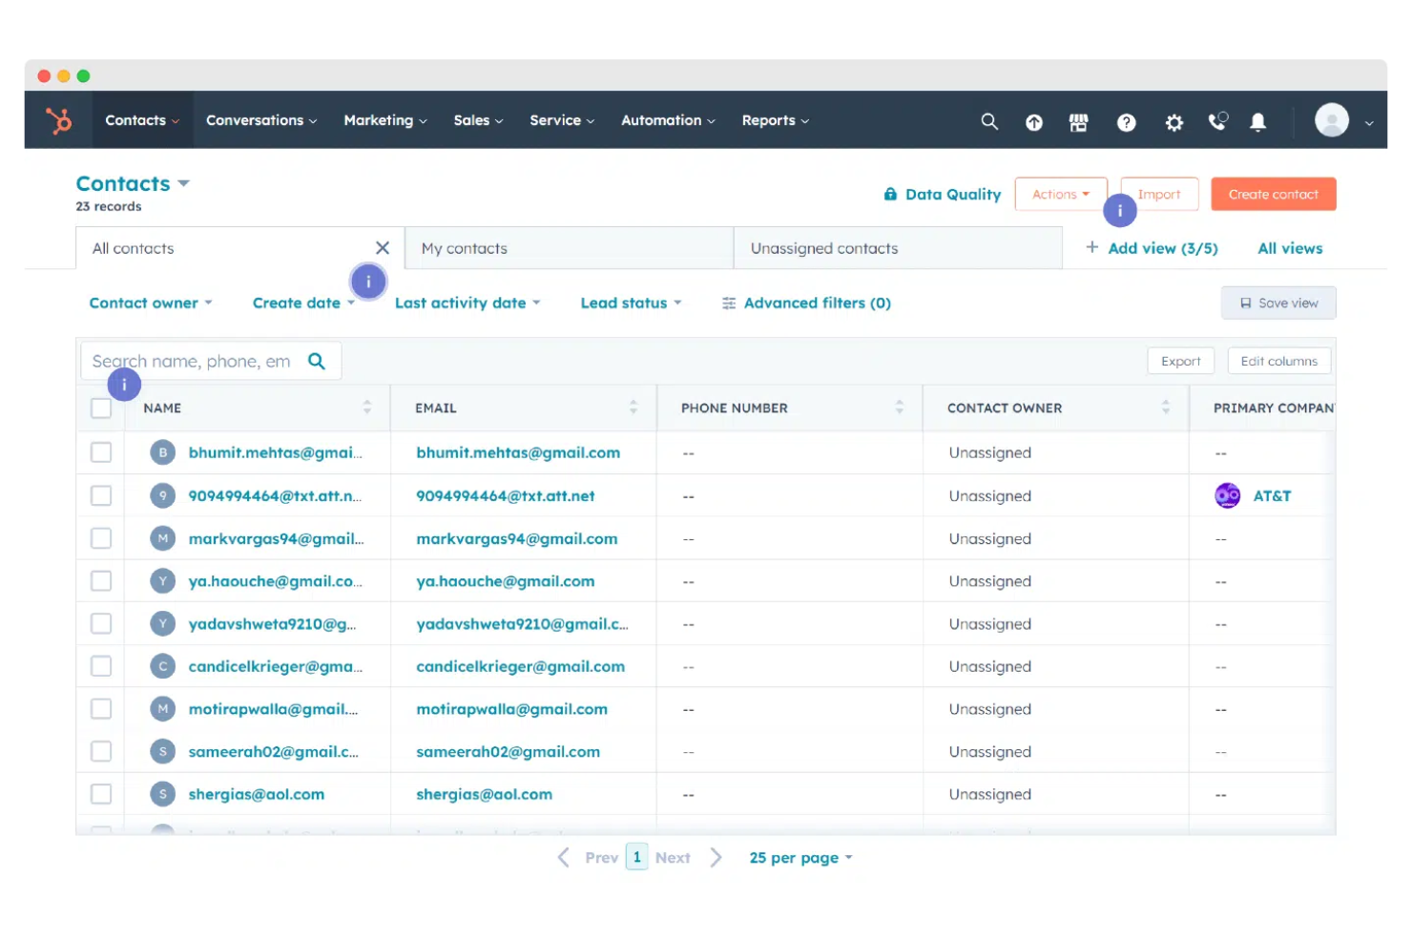This screenshot has width=1412, height=942.
Task: Click the HubSpot sprocket logo
Action: (59, 120)
